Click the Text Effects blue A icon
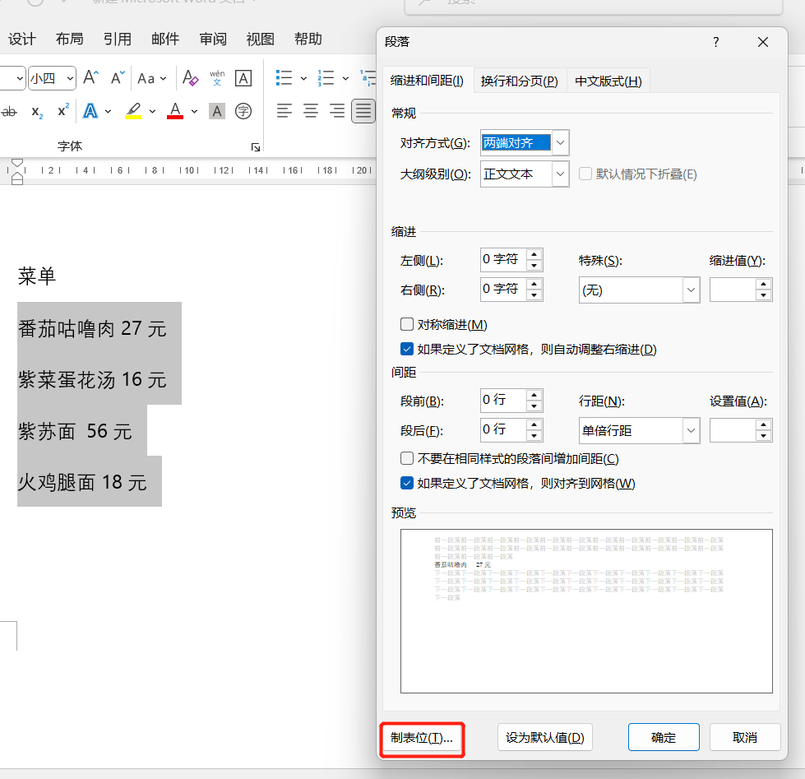 (90, 111)
